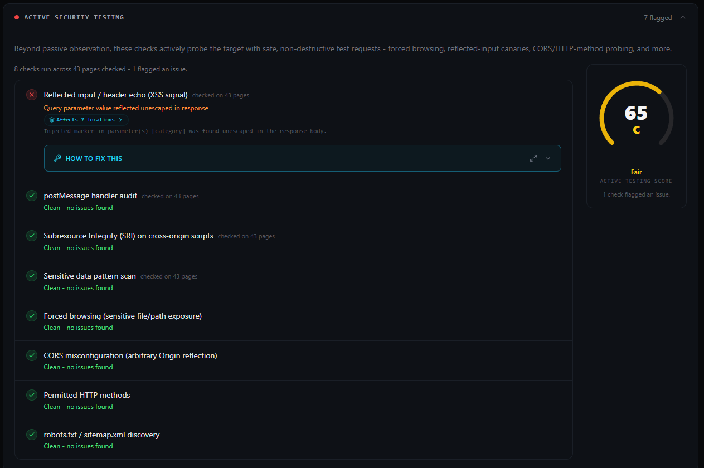Click the 'Beyond passive observation' description paragraph
Viewport: 704px width, 468px height.
[343, 49]
